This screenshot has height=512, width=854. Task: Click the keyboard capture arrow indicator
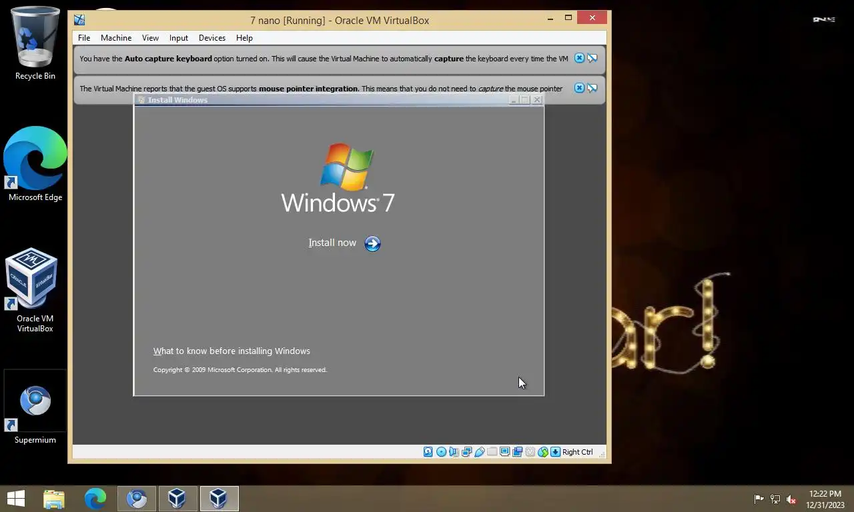pos(555,452)
